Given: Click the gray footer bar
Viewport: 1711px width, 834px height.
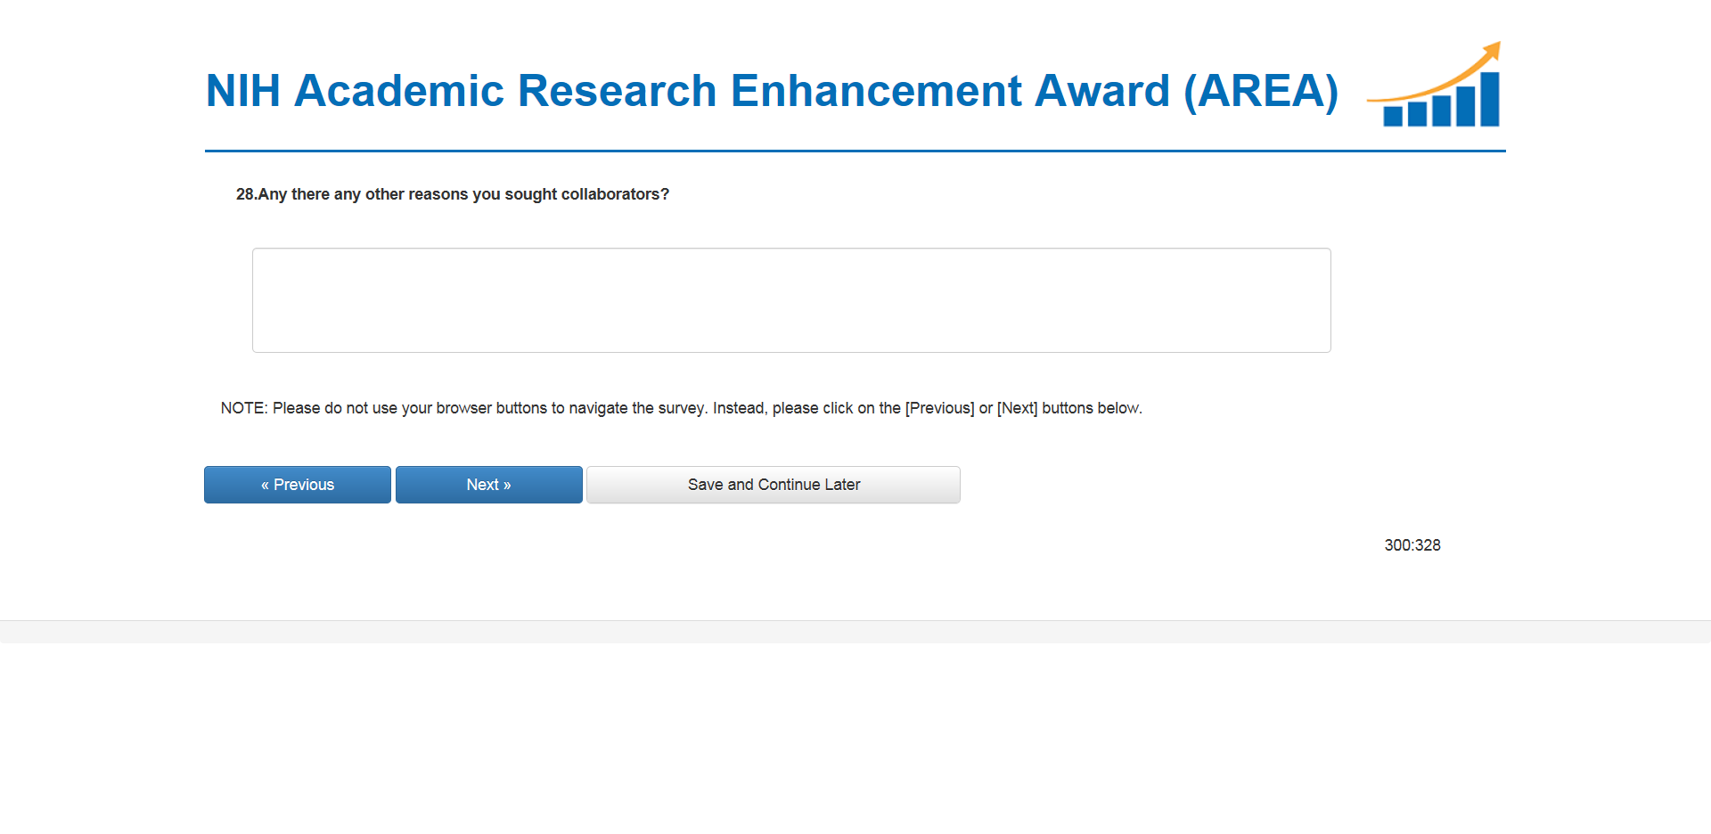Looking at the screenshot, I should (x=855, y=632).
